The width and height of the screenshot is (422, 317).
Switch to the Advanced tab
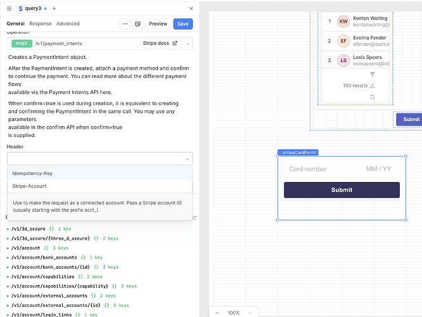pyautogui.click(x=68, y=23)
